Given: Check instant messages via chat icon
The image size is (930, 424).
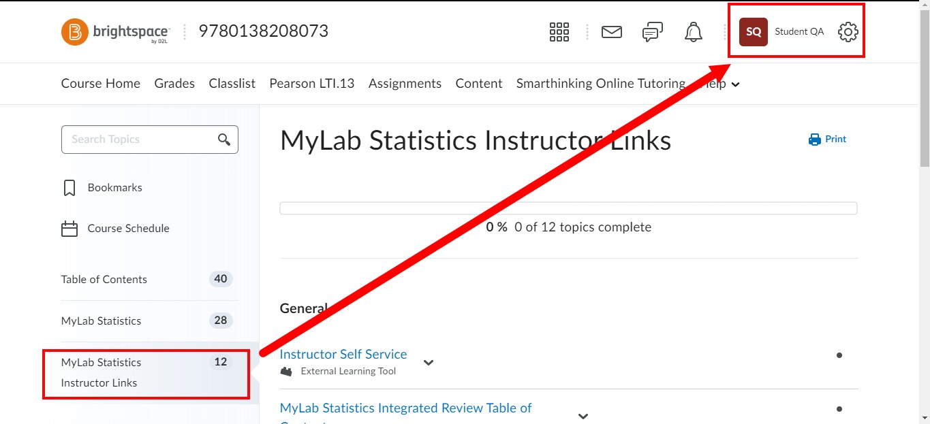Looking at the screenshot, I should [x=652, y=31].
